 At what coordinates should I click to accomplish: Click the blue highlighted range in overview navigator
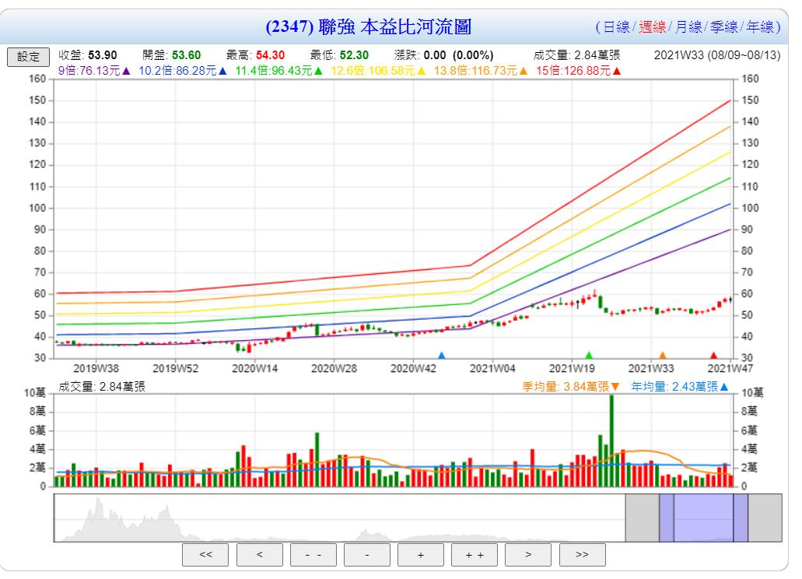pyautogui.click(x=703, y=518)
